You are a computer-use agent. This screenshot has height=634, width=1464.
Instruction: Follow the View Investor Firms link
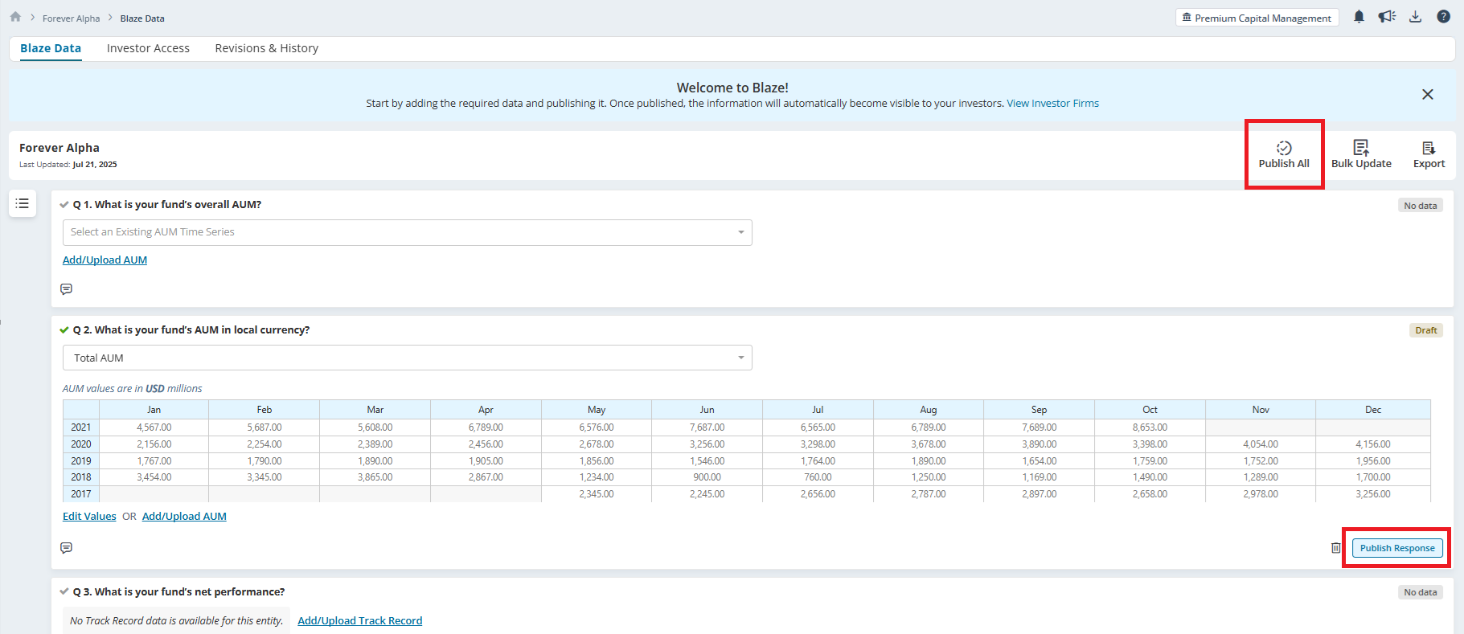1052,104
